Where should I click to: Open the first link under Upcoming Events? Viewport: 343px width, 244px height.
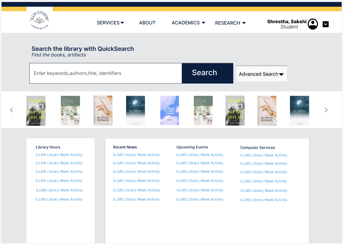coord(200,155)
